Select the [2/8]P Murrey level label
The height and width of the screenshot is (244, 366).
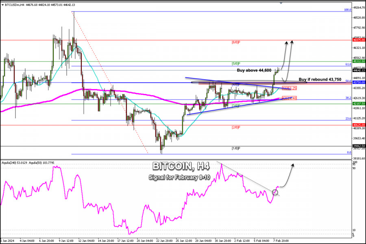(236, 127)
